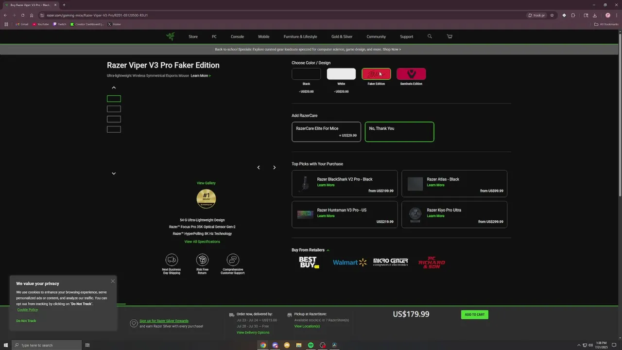Go back with the browser back arrow
622x350 pixels.
click(5, 15)
